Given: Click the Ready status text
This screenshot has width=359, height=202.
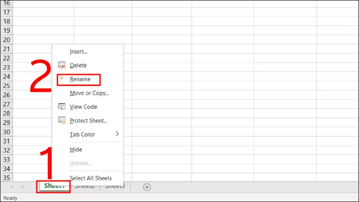Looking at the screenshot, I should (x=10, y=198).
